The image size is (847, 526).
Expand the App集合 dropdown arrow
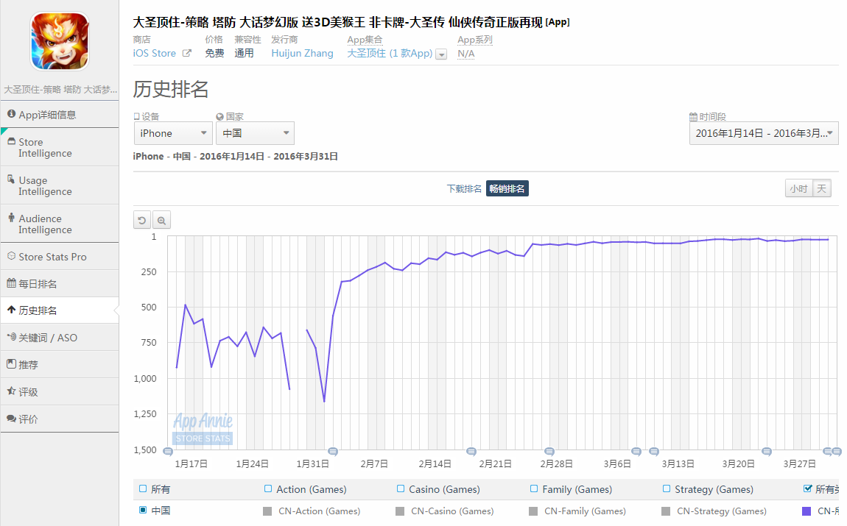tap(441, 54)
